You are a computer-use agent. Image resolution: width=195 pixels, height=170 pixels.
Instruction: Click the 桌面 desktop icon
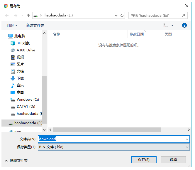tap(13, 92)
